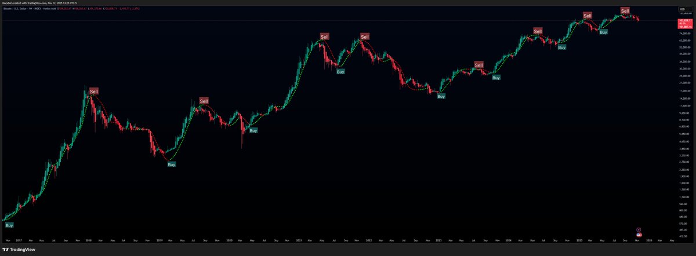
Task: Click the Sell marker at the November 2021 top
Action: tap(364, 37)
